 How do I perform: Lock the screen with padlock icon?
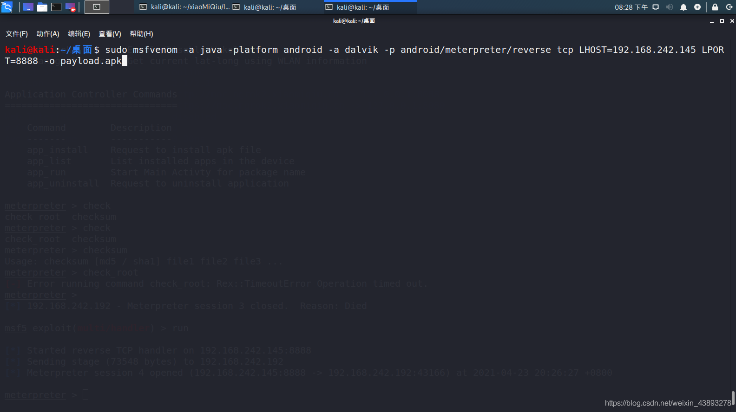(x=715, y=7)
